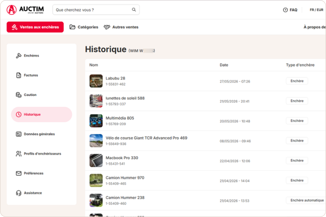This screenshot has width=326, height=217.
Task: Click the Nom column header
Action: tap(93, 65)
